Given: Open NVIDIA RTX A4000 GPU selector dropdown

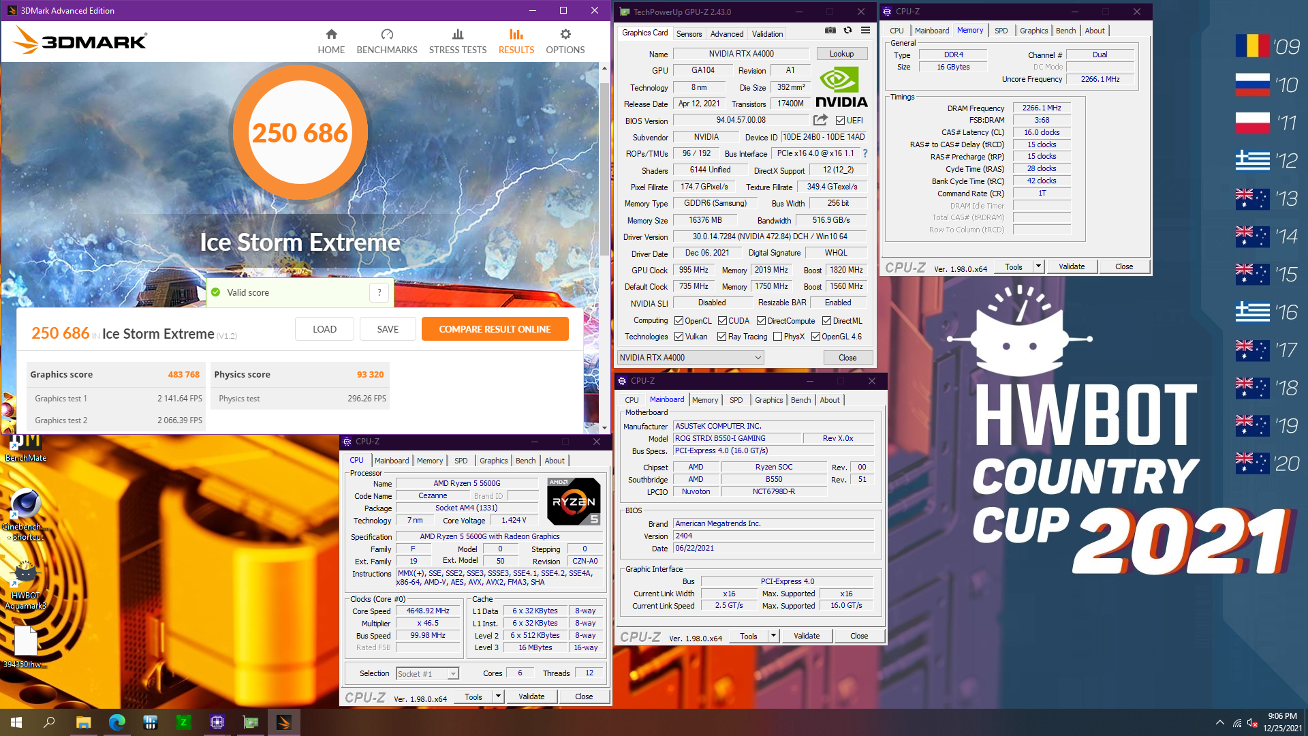Looking at the screenshot, I should pos(690,358).
